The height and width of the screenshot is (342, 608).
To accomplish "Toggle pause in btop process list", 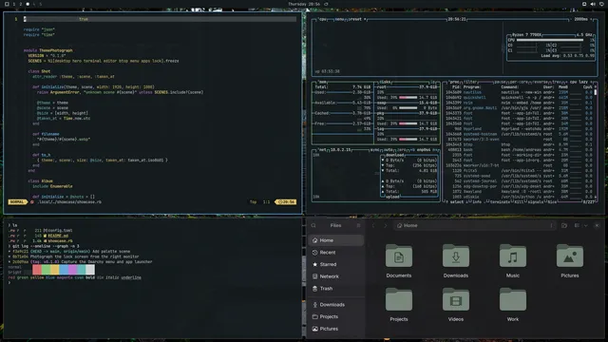I will (x=501, y=83).
